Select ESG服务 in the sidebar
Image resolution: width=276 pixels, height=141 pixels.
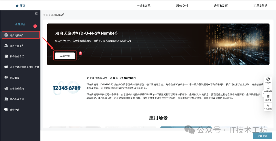point(20,78)
